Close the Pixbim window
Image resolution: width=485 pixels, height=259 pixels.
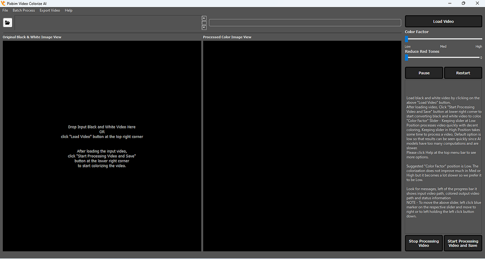click(477, 3)
